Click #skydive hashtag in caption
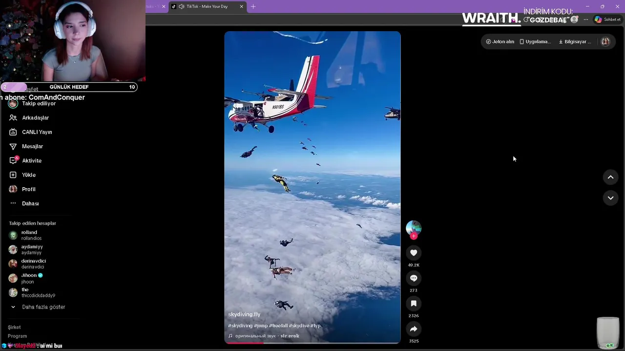This screenshot has height=351, width=625. [x=299, y=326]
